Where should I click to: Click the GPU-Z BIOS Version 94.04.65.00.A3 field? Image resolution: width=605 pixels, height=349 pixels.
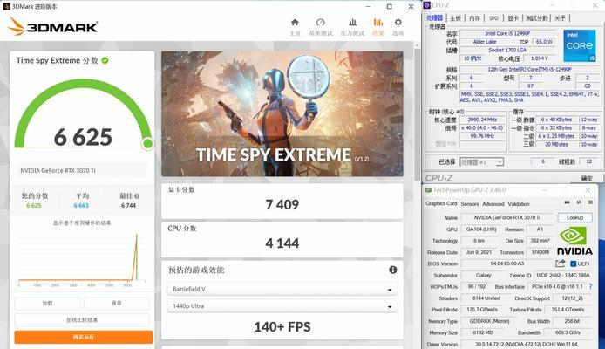coord(507,263)
